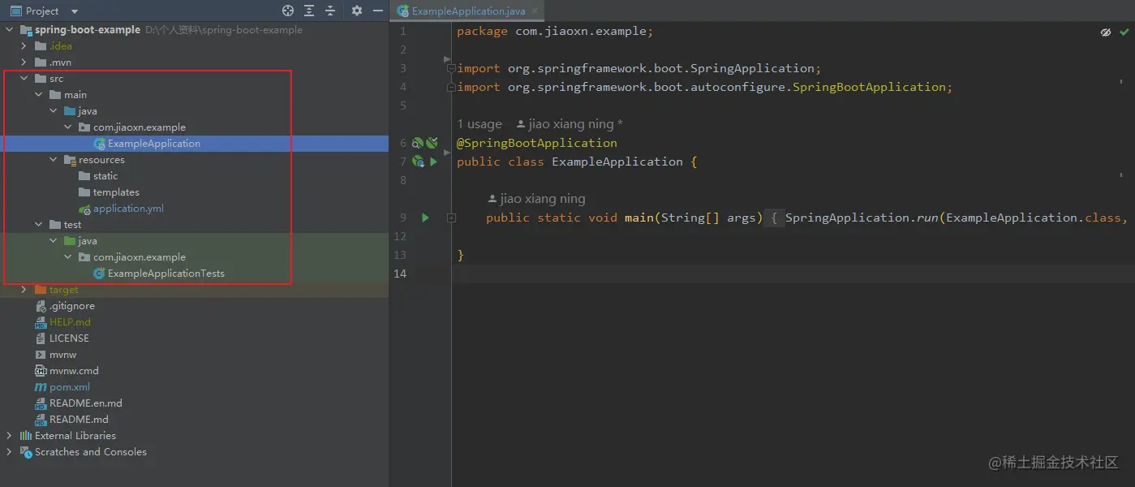Click the '1 usage' inlay hint
This screenshot has width=1135, height=487.
pyautogui.click(x=479, y=124)
